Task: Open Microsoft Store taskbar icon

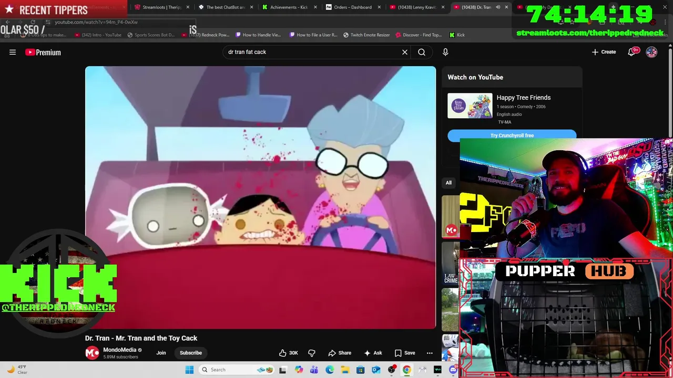Action: point(360,370)
